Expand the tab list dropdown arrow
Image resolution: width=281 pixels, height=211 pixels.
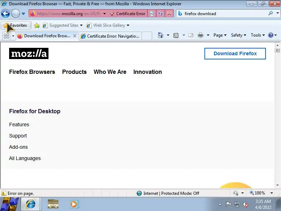[13, 36]
